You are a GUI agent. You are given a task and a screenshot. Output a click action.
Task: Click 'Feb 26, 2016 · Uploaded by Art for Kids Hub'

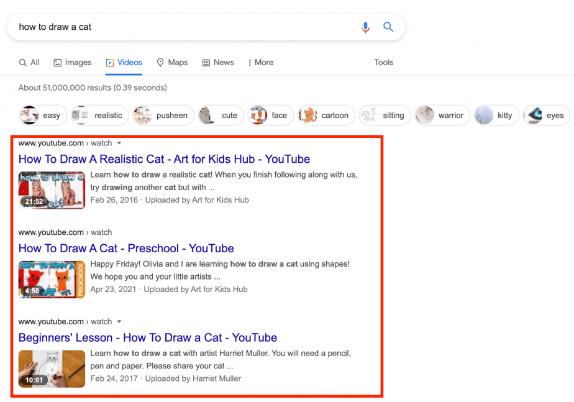point(170,200)
